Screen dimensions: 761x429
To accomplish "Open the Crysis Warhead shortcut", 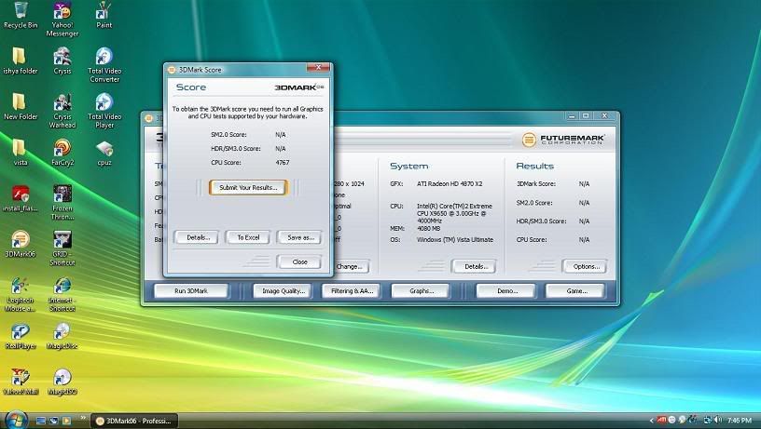I will pos(62,102).
